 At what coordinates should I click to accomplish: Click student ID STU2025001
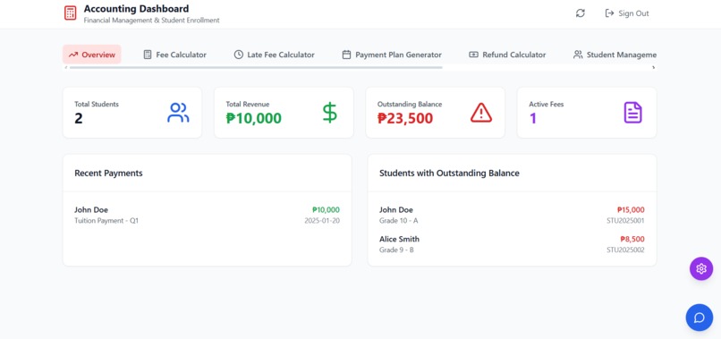tap(625, 221)
